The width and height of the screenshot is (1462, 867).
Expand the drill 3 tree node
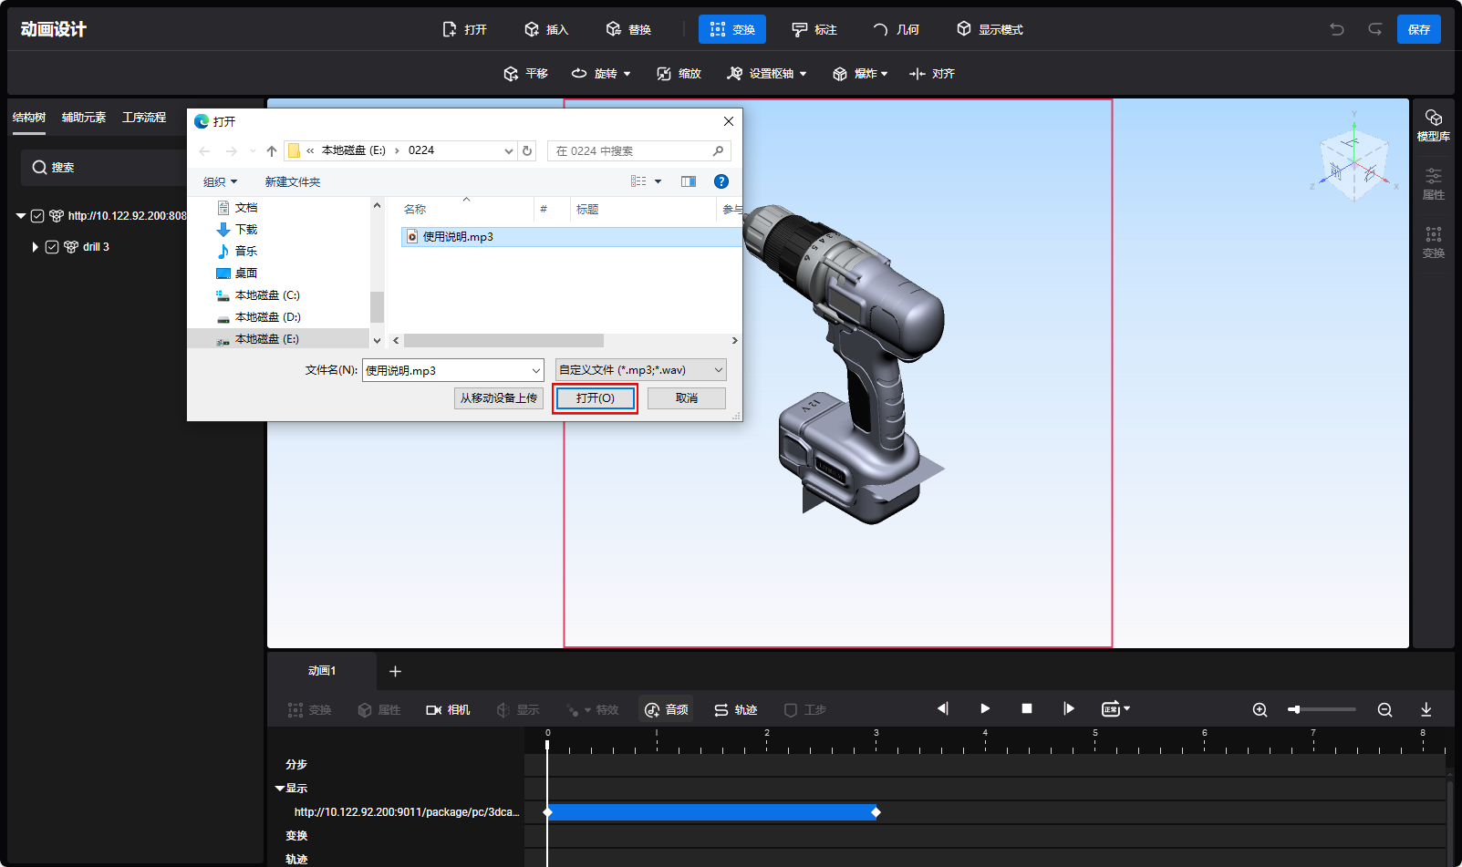point(35,247)
